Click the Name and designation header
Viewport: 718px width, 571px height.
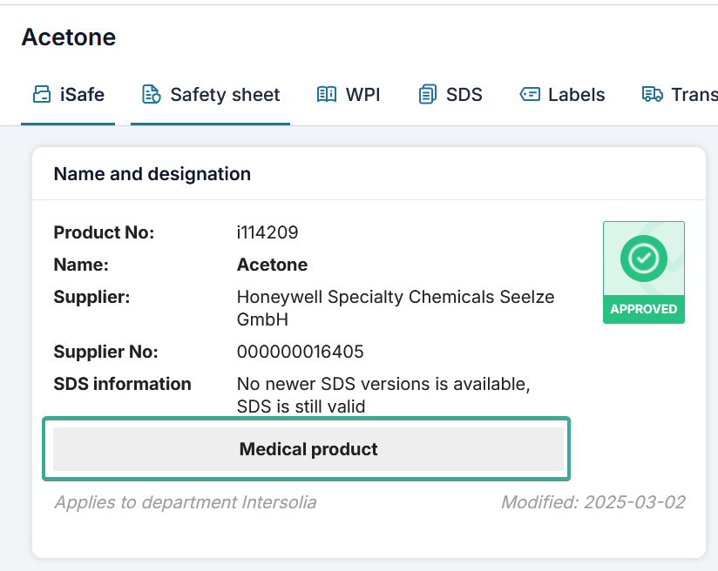tap(152, 174)
